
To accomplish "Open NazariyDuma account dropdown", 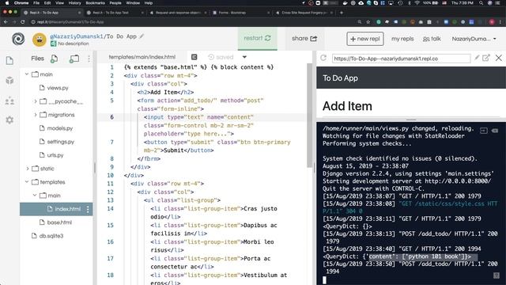I will click(x=474, y=39).
